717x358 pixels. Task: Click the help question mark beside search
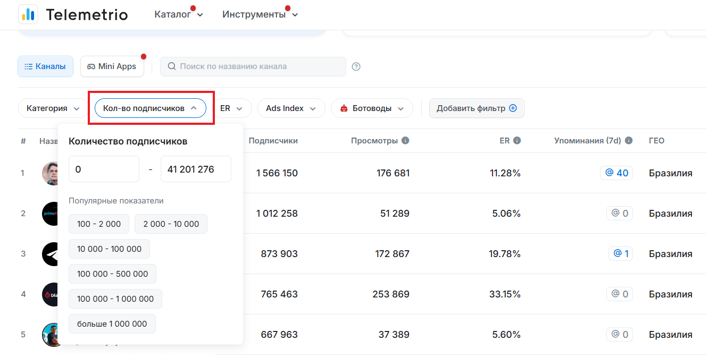356,67
